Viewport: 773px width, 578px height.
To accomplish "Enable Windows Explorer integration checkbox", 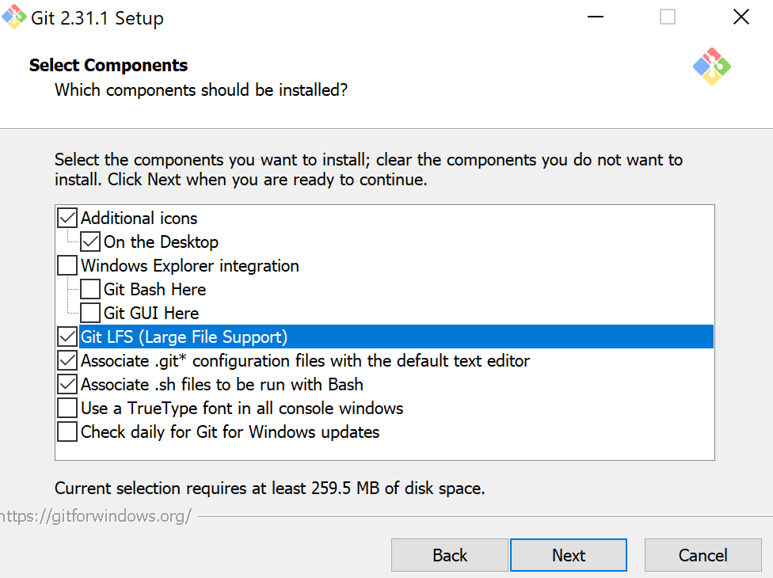I will click(67, 265).
